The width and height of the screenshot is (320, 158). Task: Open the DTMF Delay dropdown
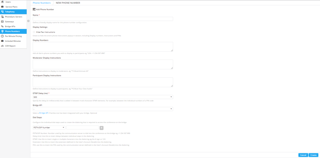pos(103,97)
